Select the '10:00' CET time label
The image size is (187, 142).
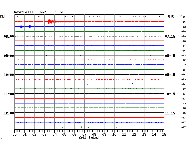(x=9, y=75)
